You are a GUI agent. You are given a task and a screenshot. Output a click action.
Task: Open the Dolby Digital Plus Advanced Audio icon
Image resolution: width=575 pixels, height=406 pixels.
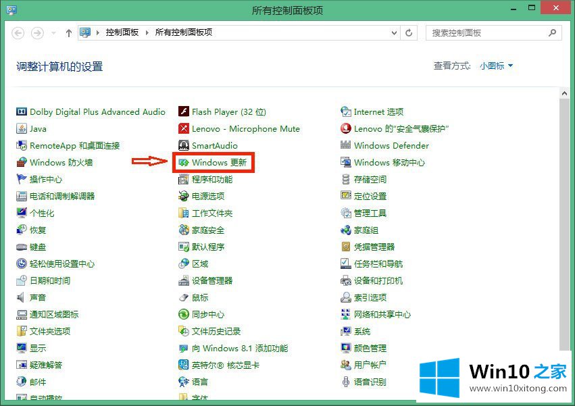pos(21,111)
